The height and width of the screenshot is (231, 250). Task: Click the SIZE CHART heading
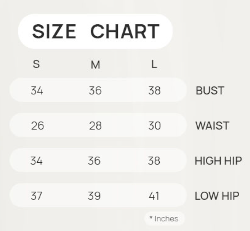(x=95, y=32)
